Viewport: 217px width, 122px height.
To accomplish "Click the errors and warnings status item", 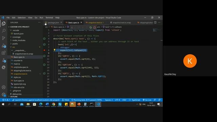I will click(x=6, y=100).
